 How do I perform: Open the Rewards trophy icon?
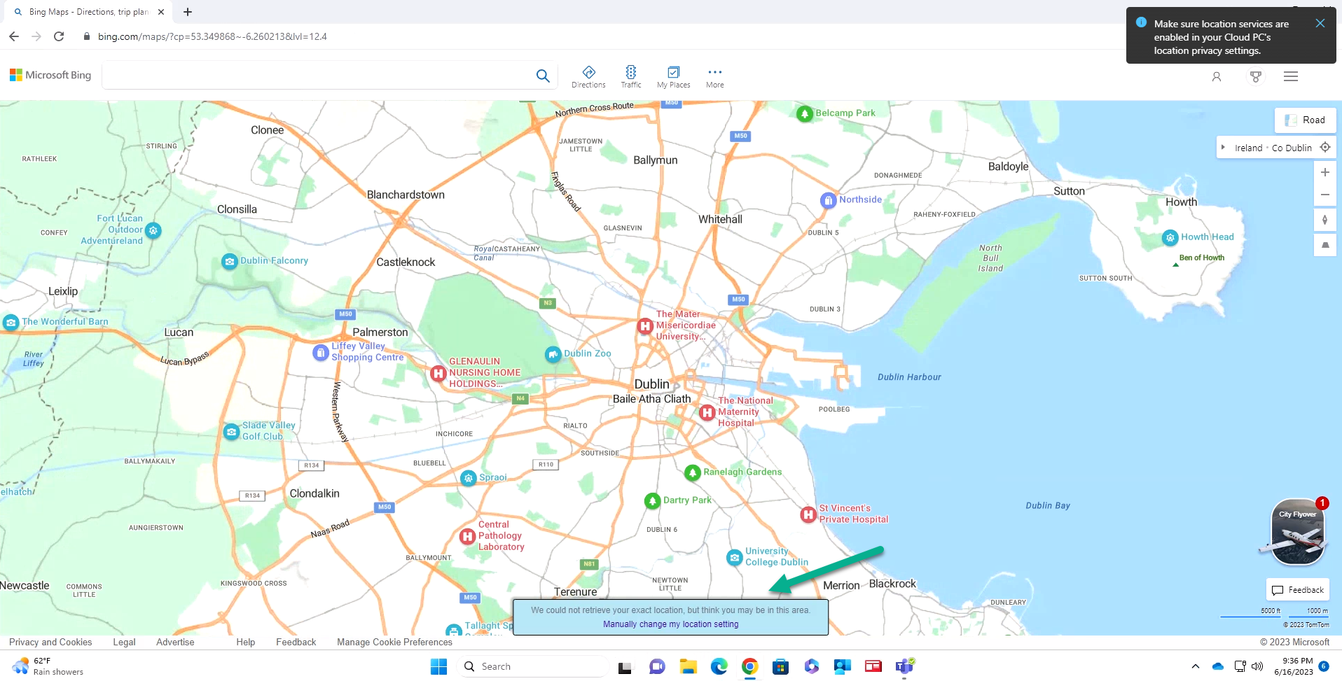tap(1256, 77)
